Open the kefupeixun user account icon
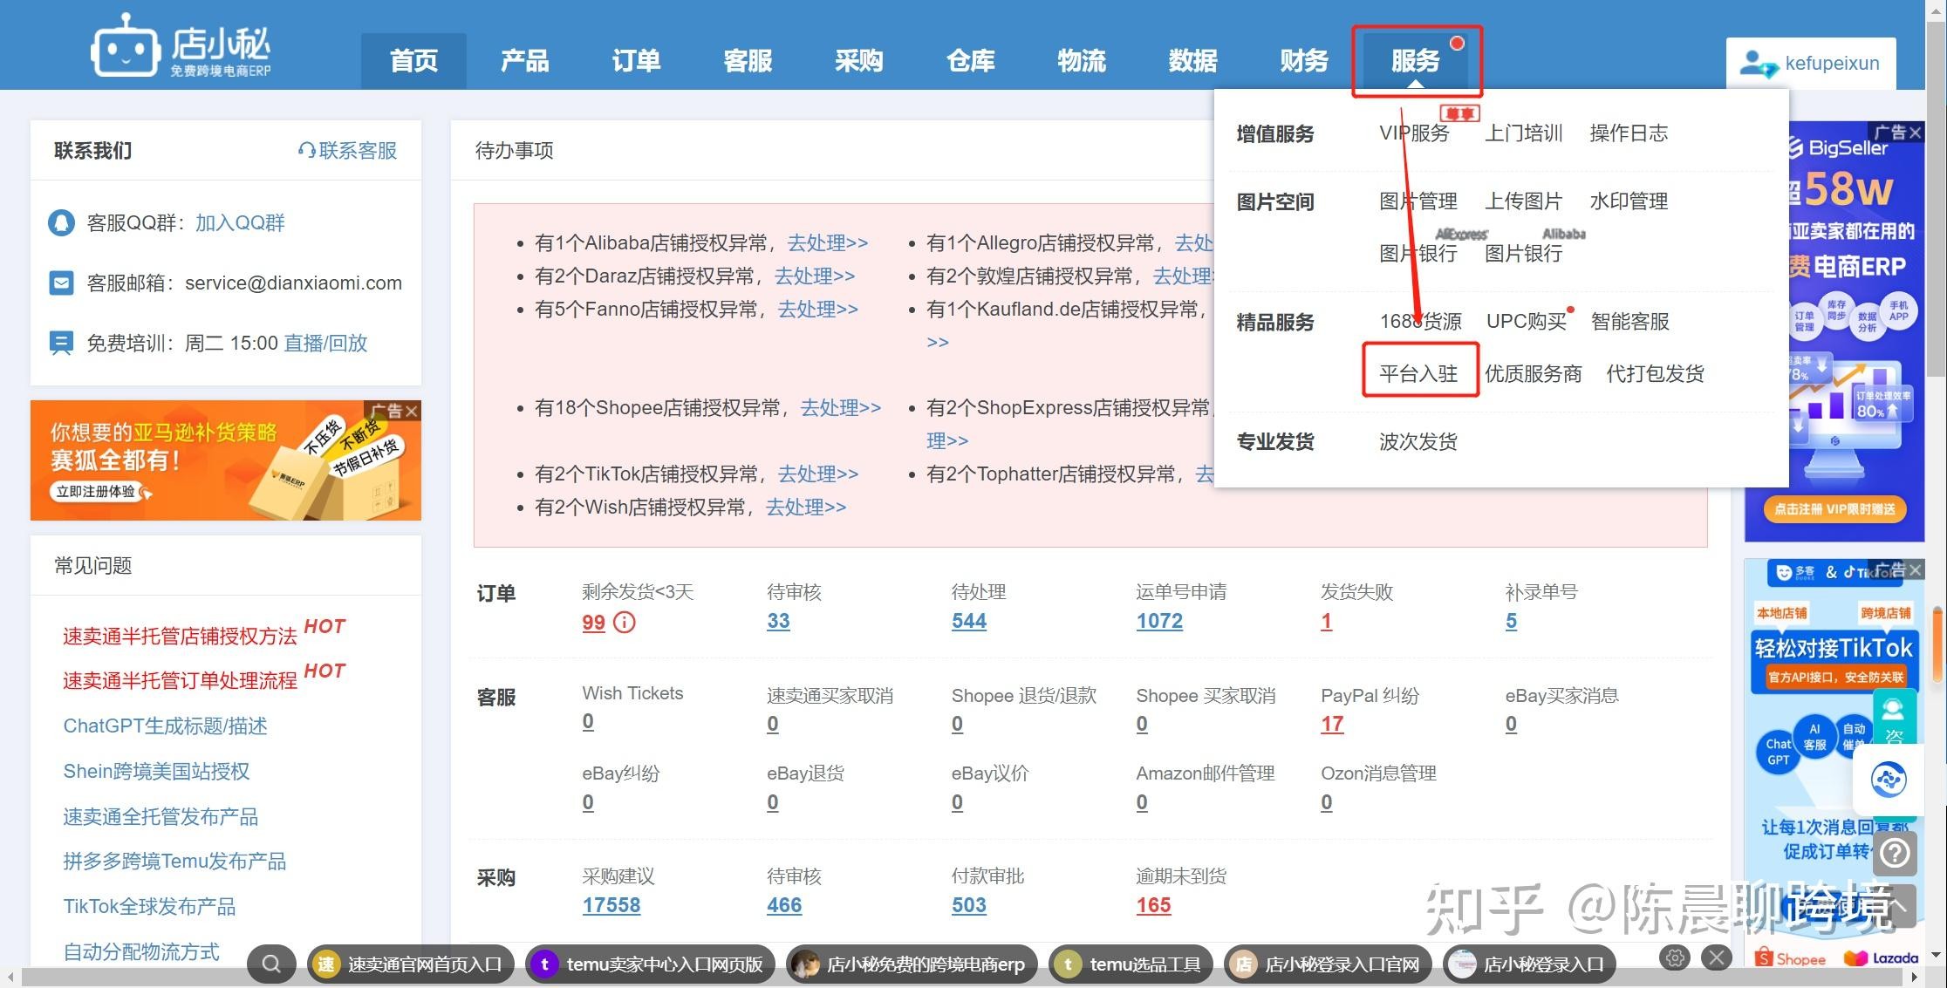 [1758, 64]
